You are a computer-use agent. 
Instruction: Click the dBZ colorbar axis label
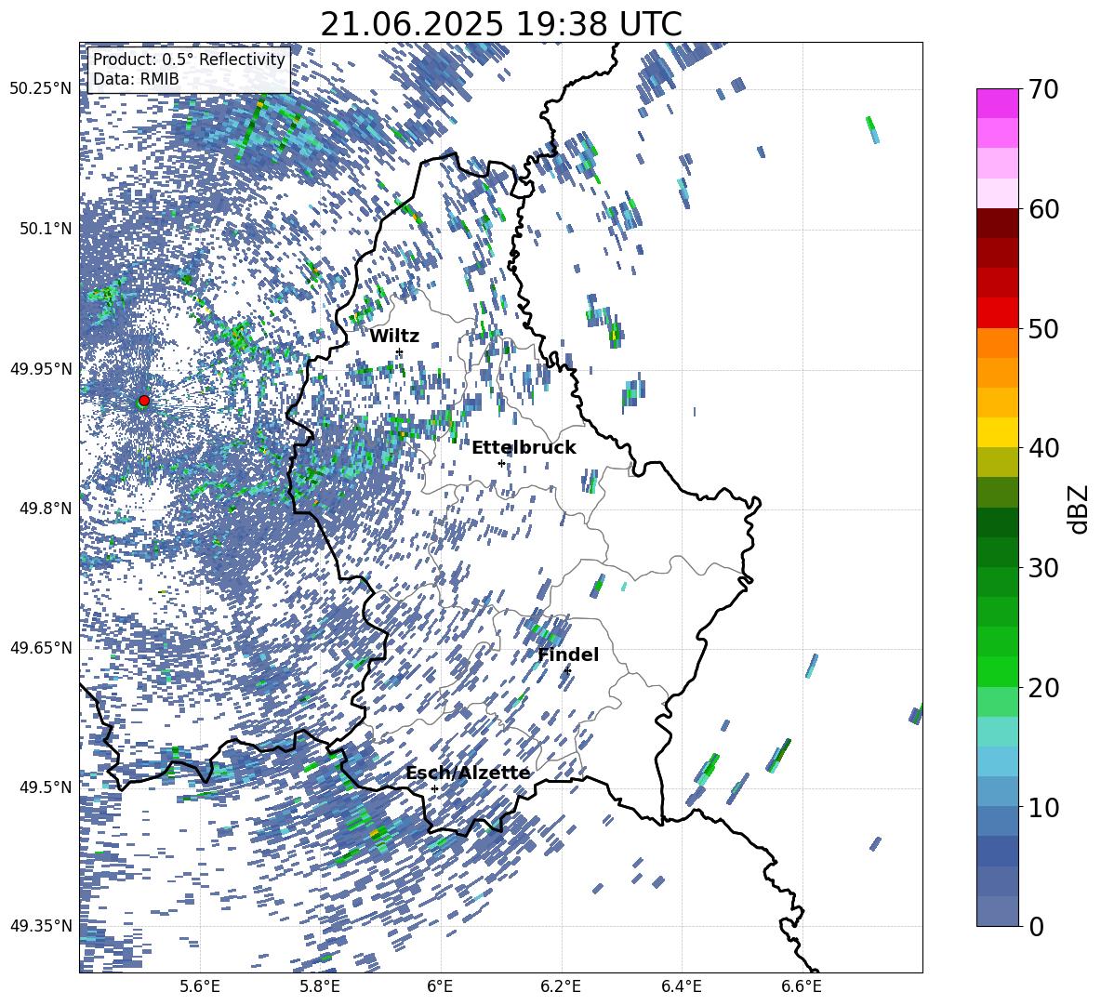(x=1080, y=509)
